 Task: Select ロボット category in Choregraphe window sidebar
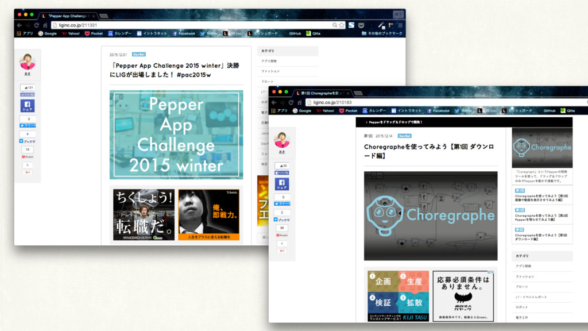(521, 307)
